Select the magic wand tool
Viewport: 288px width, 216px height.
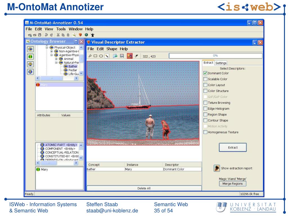click(x=107, y=56)
